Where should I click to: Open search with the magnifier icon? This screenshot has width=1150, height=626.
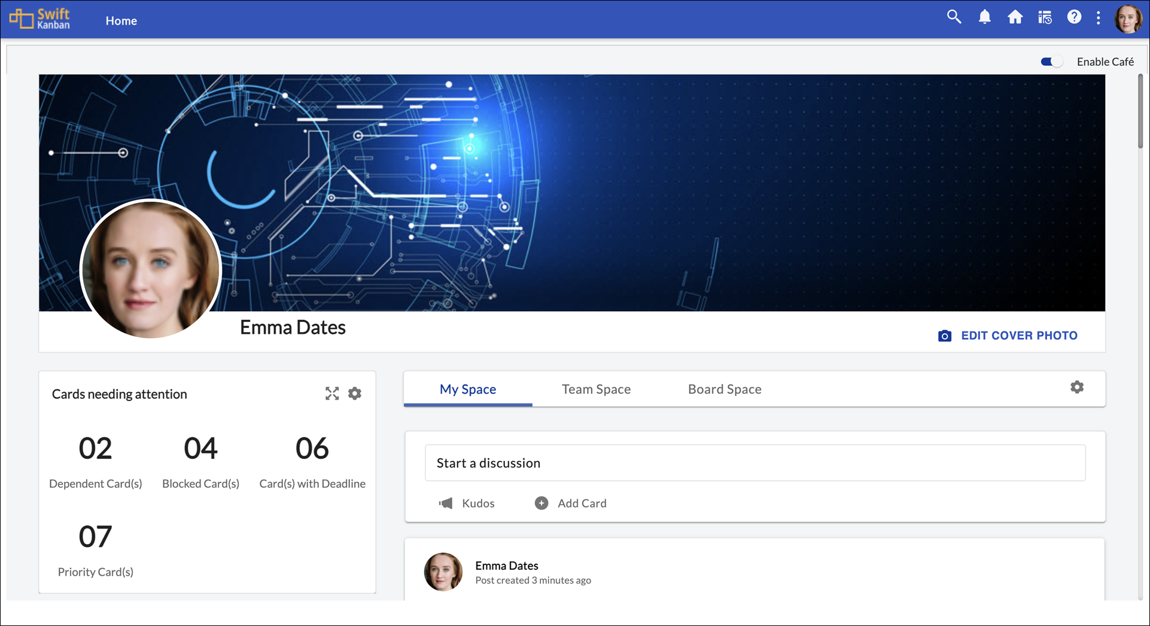[x=954, y=17]
